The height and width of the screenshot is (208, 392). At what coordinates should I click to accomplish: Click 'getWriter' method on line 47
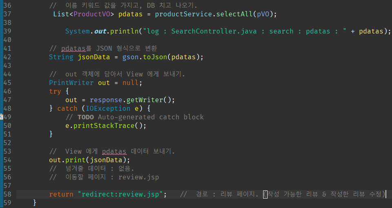point(145,100)
